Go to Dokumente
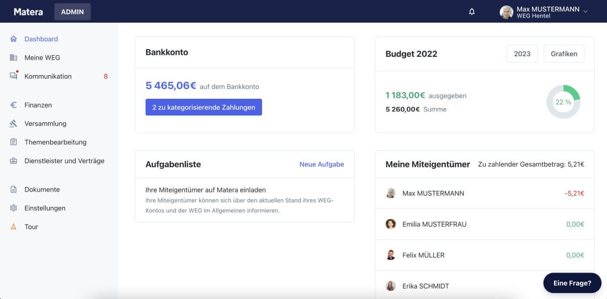Image resolution: width=607 pixels, height=299 pixels. click(42, 190)
